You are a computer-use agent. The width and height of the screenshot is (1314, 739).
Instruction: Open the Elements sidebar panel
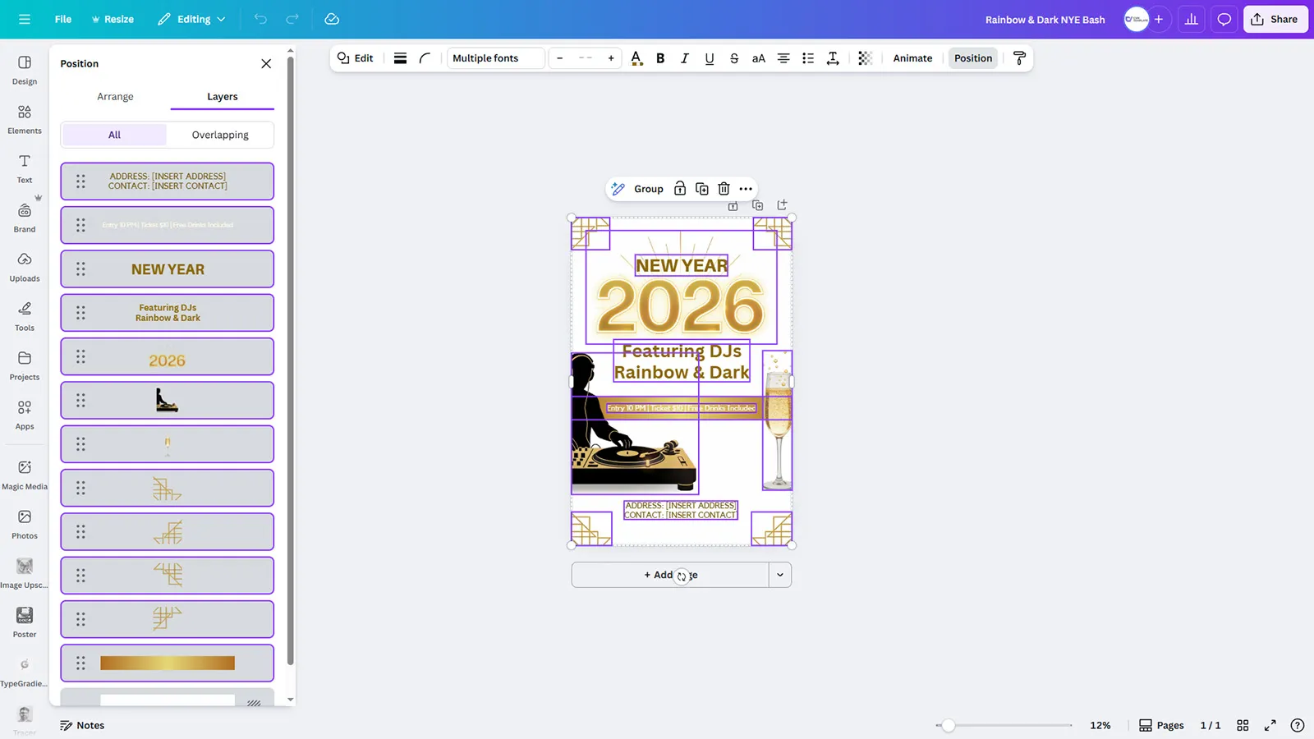pyautogui.click(x=25, y=119)
